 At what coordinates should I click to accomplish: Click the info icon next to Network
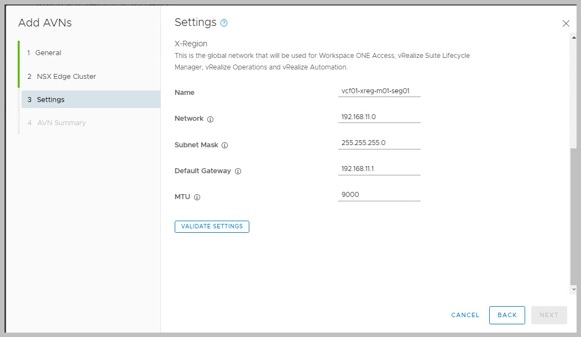(210, 119)
